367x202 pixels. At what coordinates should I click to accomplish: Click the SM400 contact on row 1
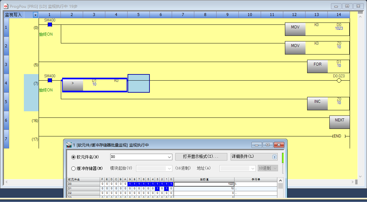coord(50,24)
